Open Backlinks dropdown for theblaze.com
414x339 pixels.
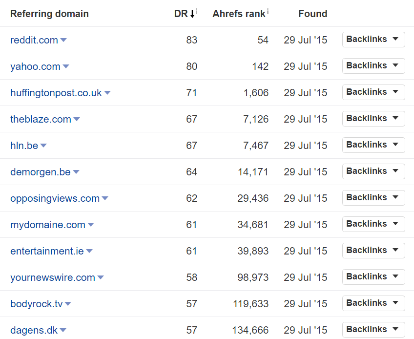373,119
